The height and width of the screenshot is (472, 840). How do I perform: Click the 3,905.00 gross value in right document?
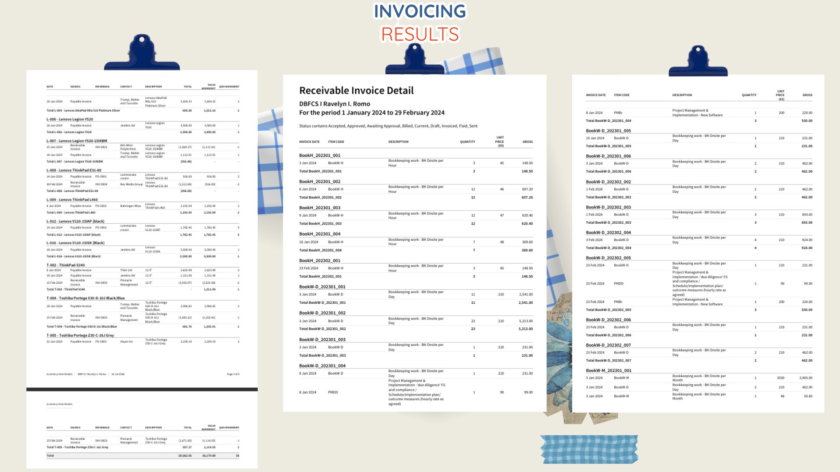[x=806, y=378]
